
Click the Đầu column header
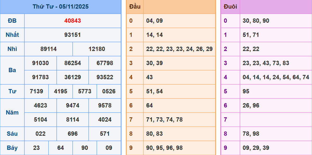135,7
